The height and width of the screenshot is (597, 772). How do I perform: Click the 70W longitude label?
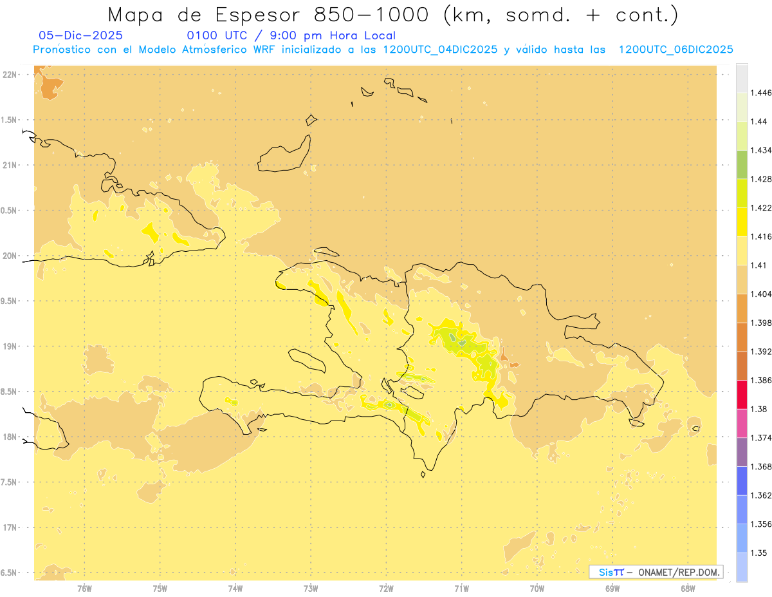pyautogui.click(x=537, y=589)
